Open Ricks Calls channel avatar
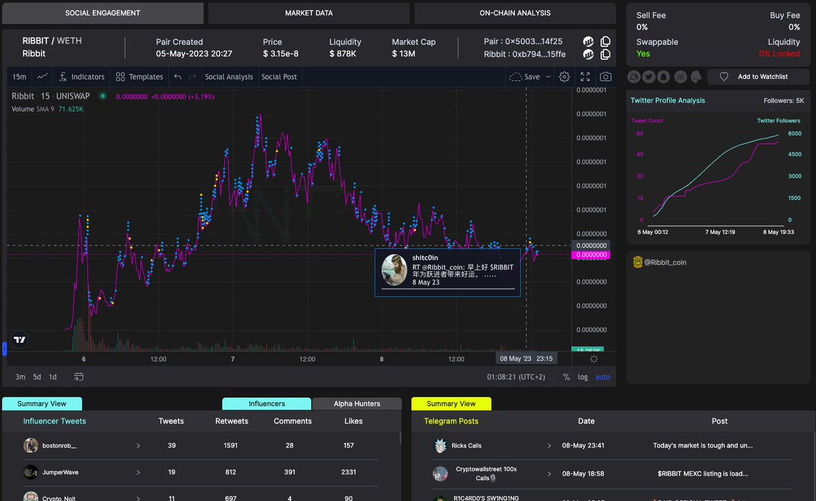Screen dimensions: 816x501 coord(441,446)
